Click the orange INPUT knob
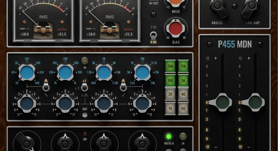 [176, 2]
